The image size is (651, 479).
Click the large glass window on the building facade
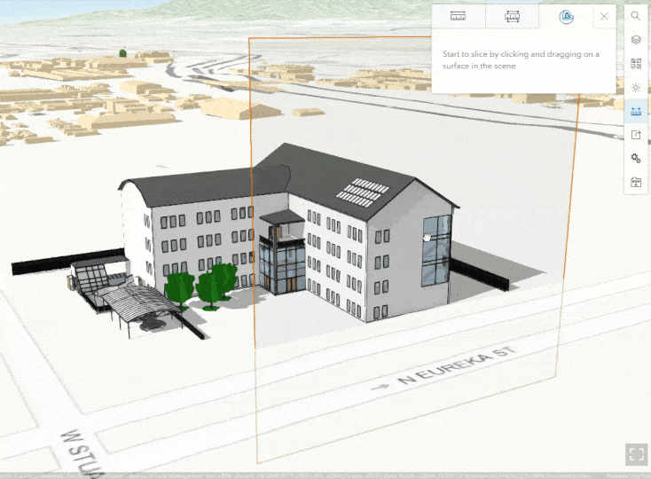pyautogui.click(x=436, y=251)
